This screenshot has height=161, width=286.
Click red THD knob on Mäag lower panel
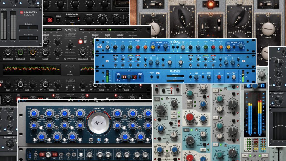click(x=219, y=77)
